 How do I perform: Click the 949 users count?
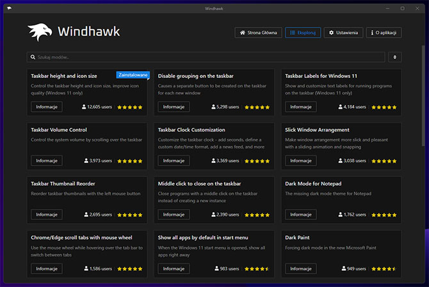[x=353, y=268]
